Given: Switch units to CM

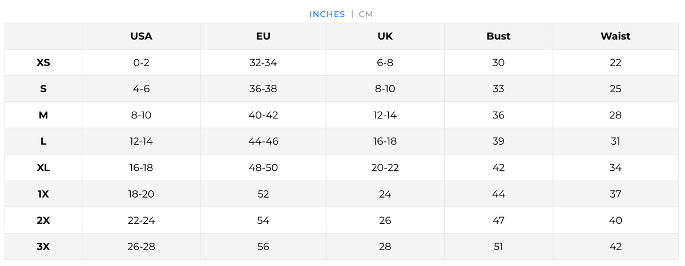Looking at the screenshot, I should point(366,14).
